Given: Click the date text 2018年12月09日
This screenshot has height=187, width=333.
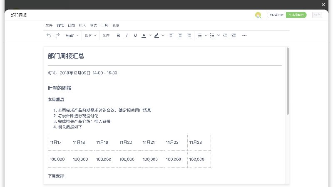Looking at the screenshot, I should [75, 73].
